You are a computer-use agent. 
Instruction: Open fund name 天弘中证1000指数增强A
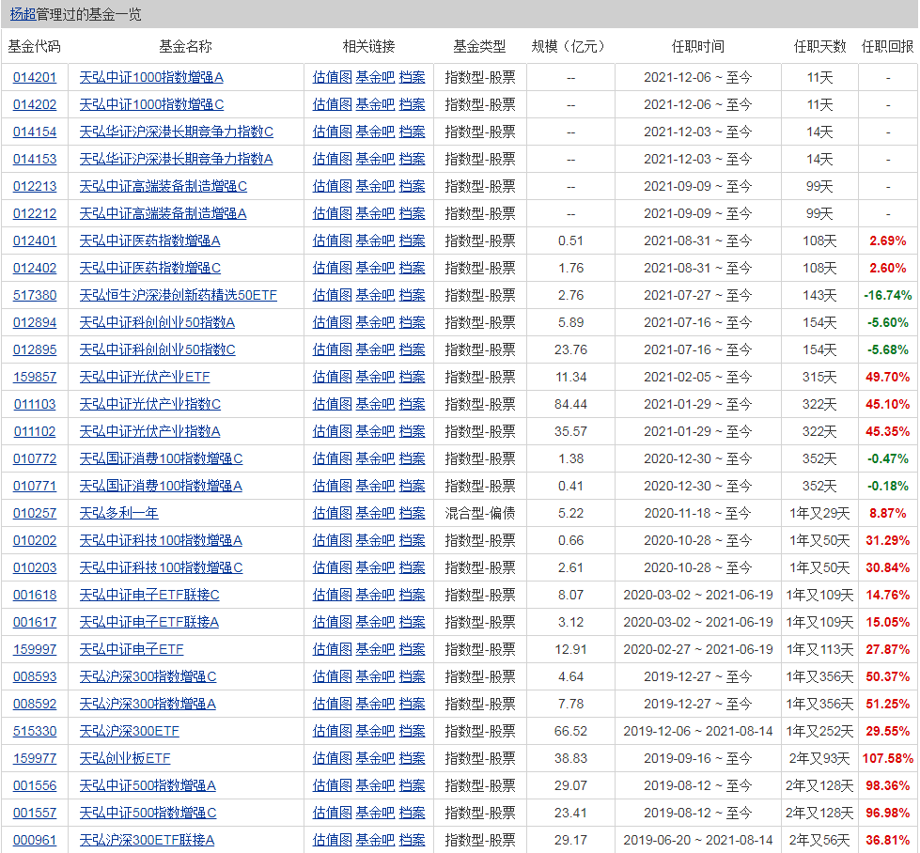tap(151, 77)
